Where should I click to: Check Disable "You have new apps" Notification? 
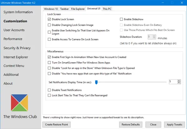click(x=49, y=74)
